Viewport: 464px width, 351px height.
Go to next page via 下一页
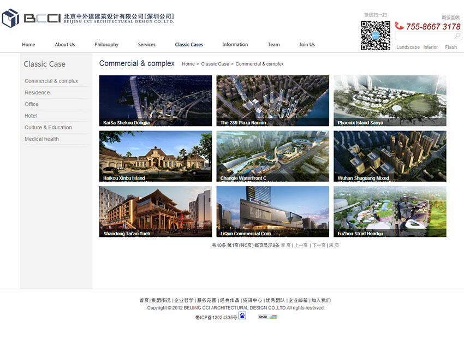pyautogui.click(x=318, y=246)
